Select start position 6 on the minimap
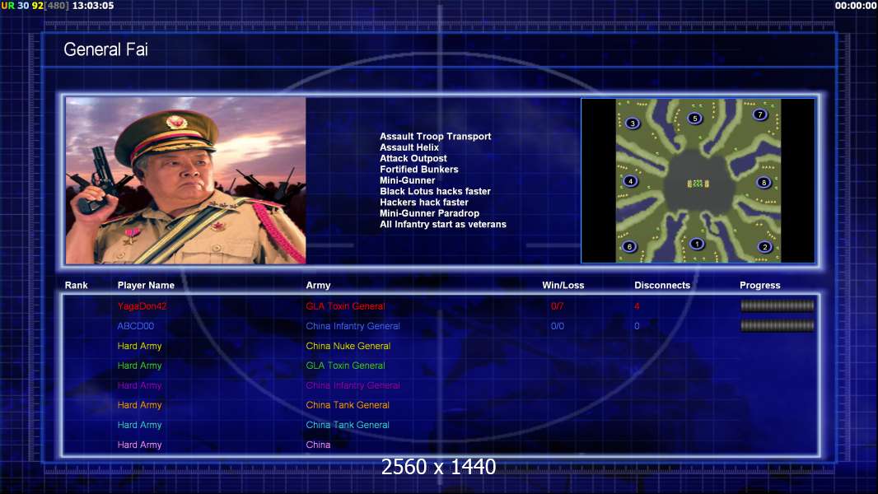Image resolution: width=878 pixels, height=494 pixels. click(628, 246)
